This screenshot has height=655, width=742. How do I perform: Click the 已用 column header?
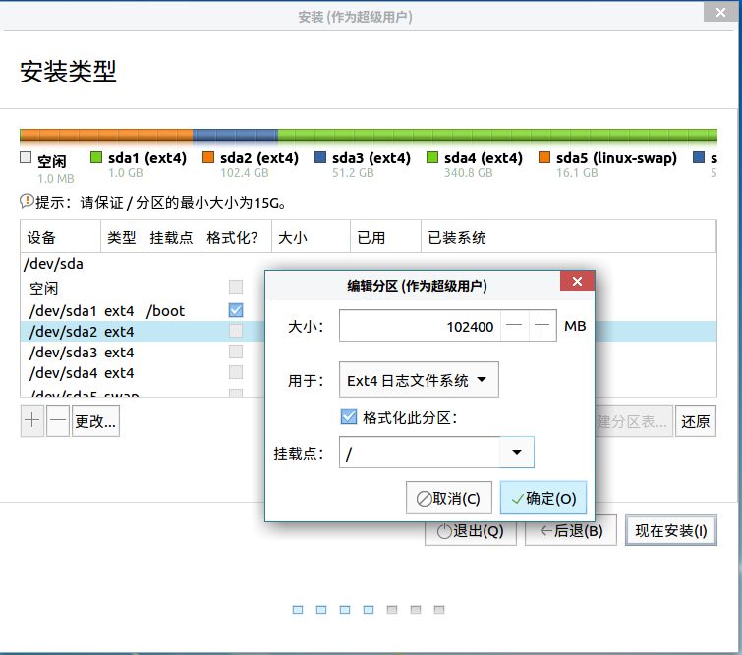point(385,237)
